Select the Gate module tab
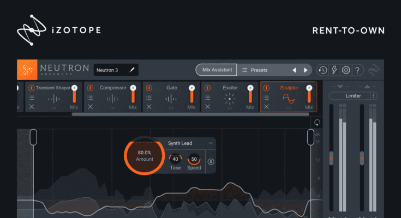 tap(171, 88)
